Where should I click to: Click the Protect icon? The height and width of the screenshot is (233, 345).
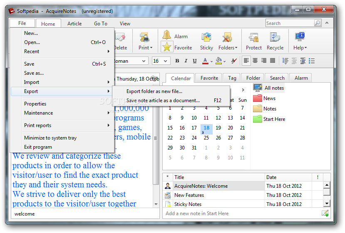point(254,37)
